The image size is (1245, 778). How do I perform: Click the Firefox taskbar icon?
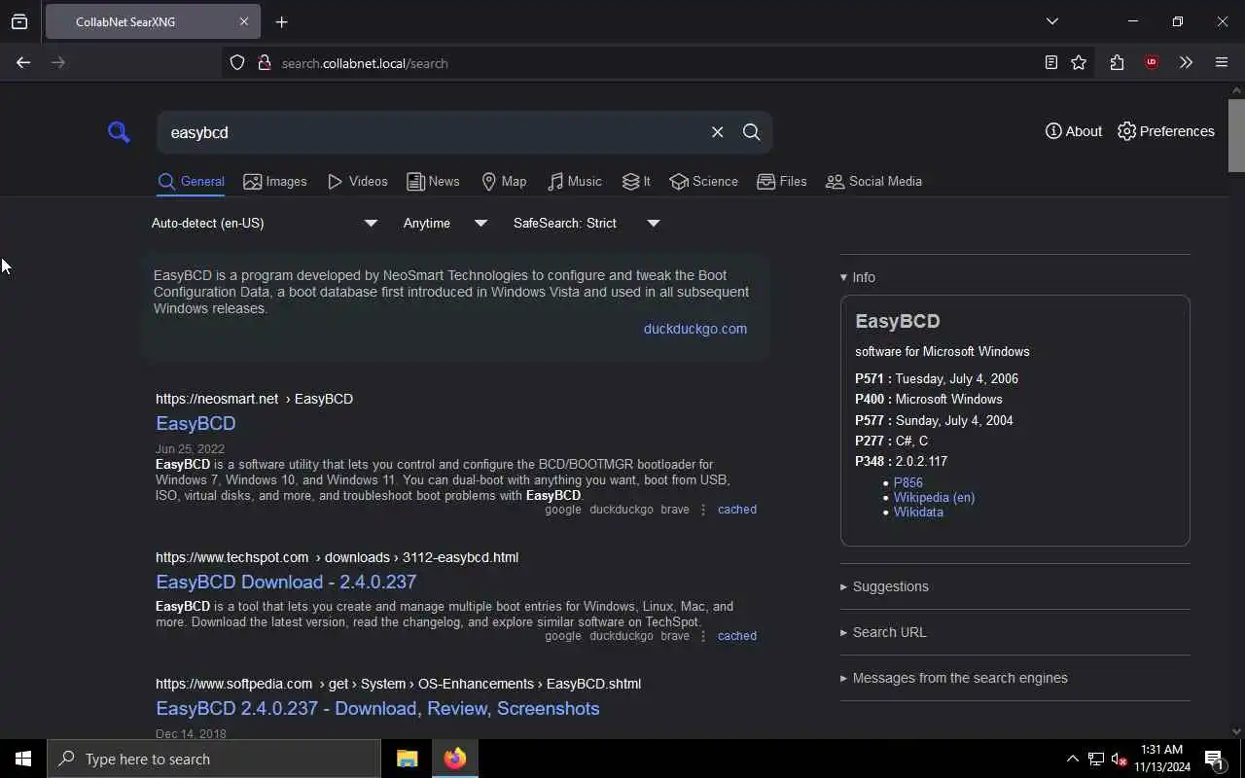[454, 759]
